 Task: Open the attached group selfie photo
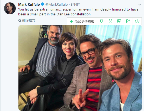point(80,68)
